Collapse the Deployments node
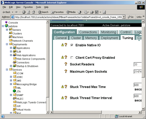This screenshot has width=146, height=119. (x=7, y=44)
